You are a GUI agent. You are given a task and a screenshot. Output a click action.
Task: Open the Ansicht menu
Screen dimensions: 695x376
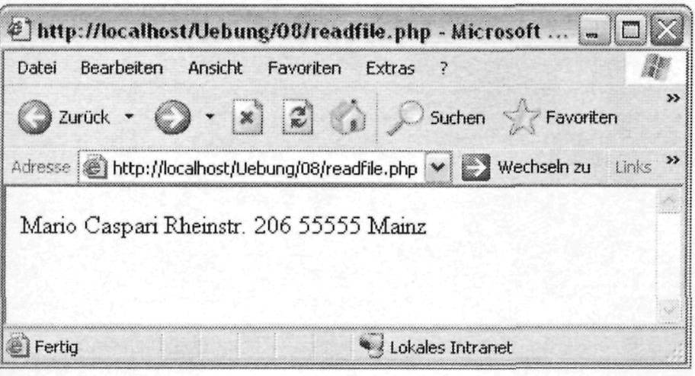tap(215, 69)
